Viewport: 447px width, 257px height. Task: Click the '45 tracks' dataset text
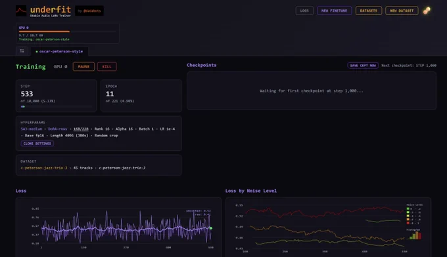(x=83, y=168)
